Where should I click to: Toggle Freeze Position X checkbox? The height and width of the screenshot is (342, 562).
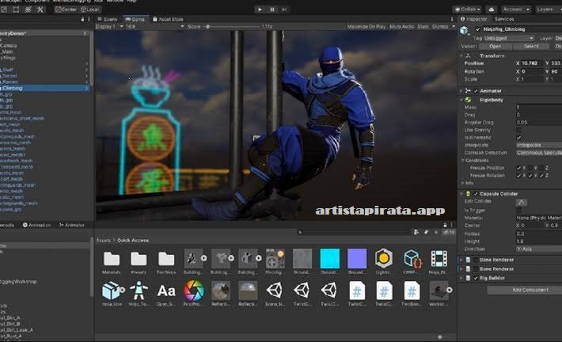(x=518, y=168)
